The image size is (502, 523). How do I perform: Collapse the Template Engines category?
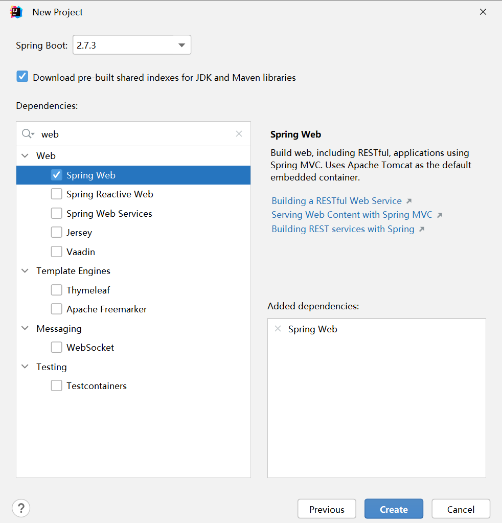(25, 270)
